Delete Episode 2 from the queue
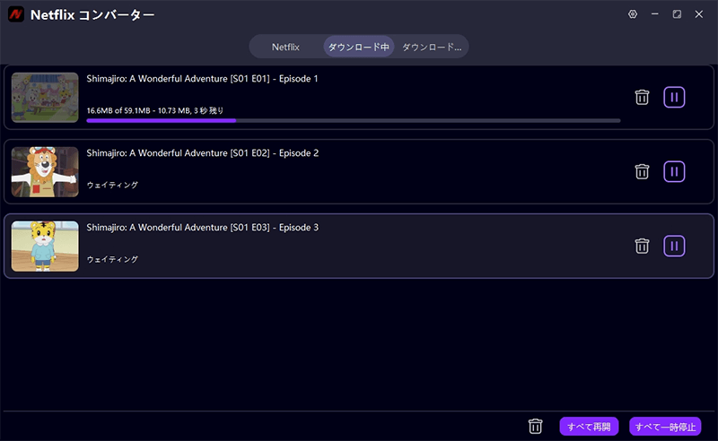The height and width of the screenshot is (441, 718). (642, 171)
